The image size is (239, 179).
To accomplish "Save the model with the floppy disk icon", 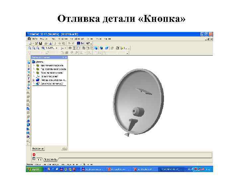I will tap(40, 43).
